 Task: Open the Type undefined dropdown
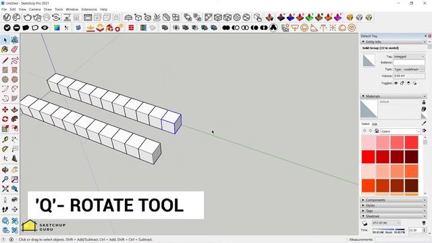pyautogui.click(x=409, y=70)
